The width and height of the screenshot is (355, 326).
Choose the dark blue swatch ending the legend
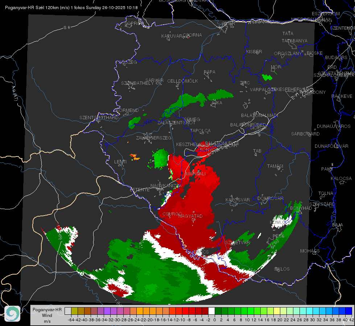tap(349, 311)
